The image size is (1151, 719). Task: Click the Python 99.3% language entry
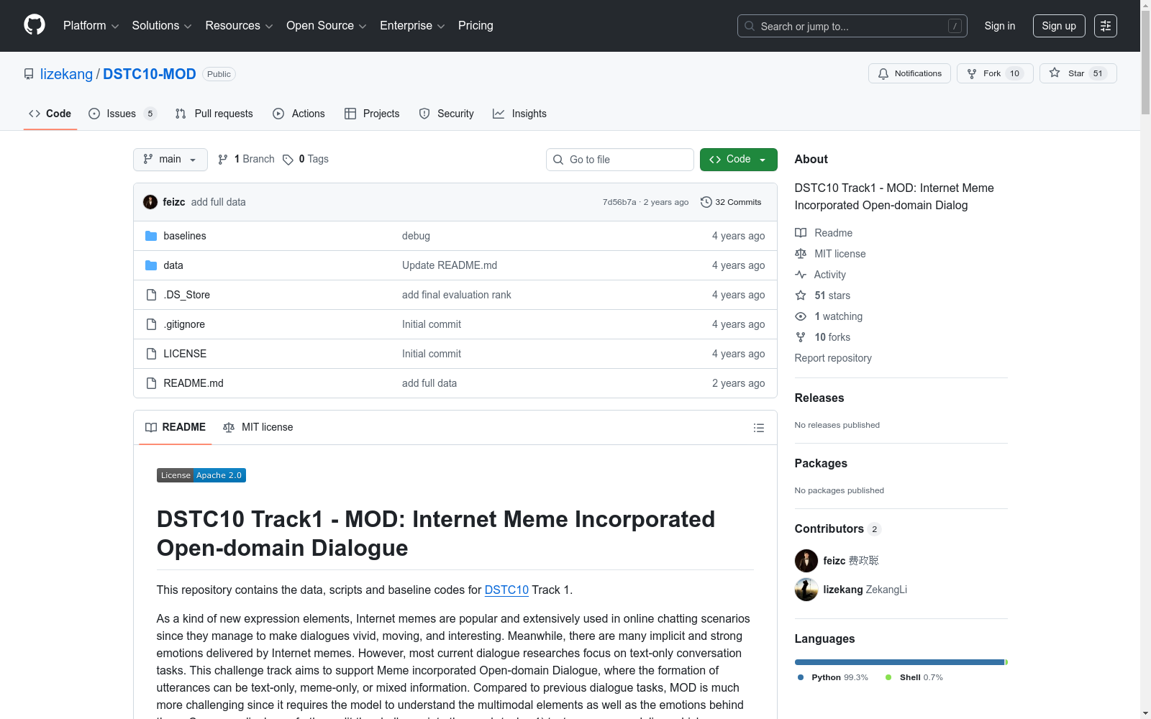[833, 677]
